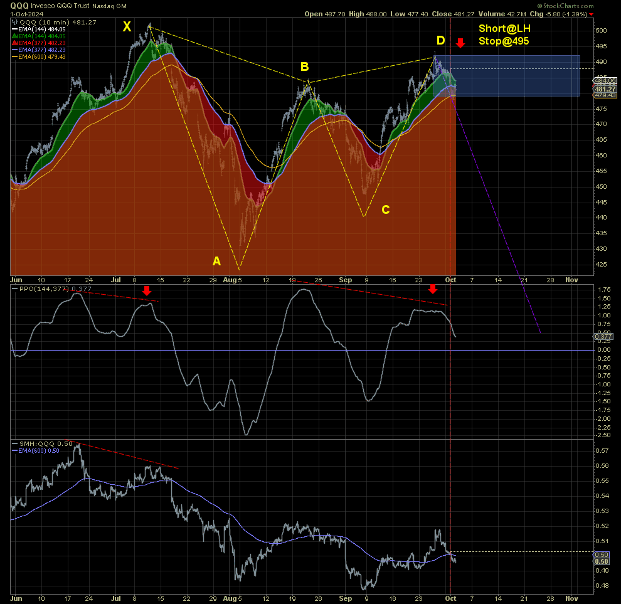Click the yellow 'B' pattern label

[x=305, y=66]
